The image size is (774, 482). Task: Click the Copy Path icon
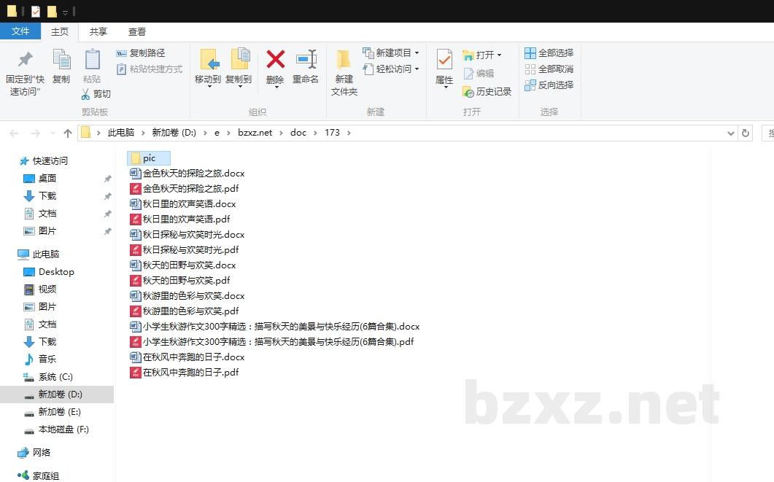pos(121,53)
